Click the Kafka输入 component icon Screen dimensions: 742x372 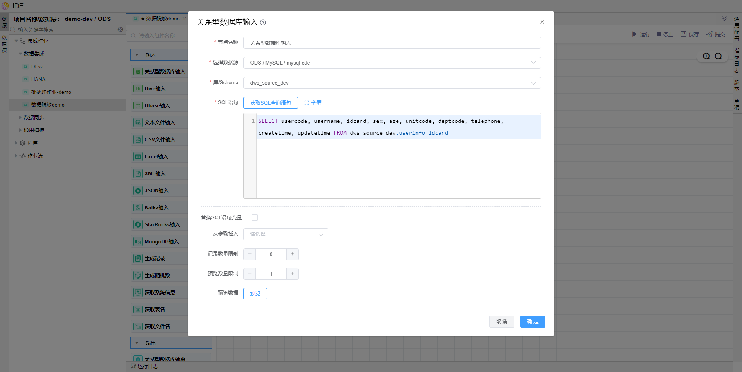138,207
